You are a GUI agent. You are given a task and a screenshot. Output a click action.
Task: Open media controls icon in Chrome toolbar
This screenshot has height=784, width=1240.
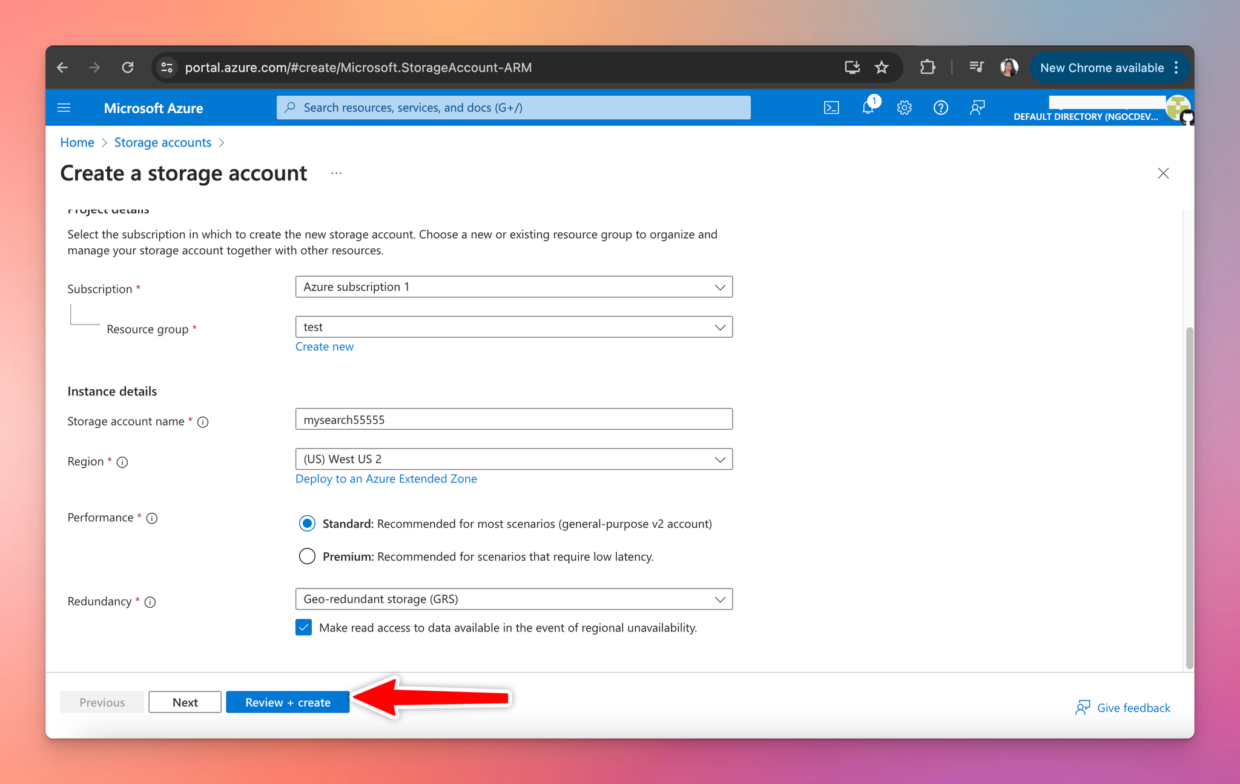pos(976,67)
